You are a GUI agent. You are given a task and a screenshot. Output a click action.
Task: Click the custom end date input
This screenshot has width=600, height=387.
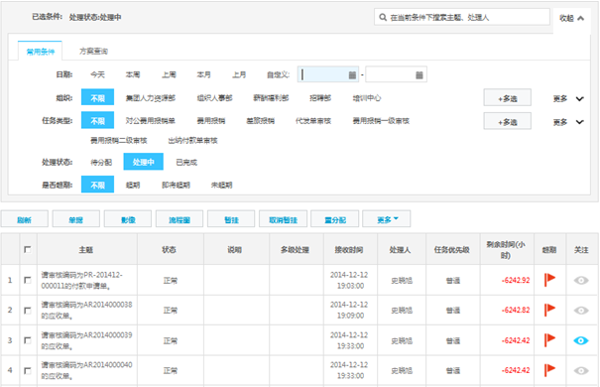(396, 74)
